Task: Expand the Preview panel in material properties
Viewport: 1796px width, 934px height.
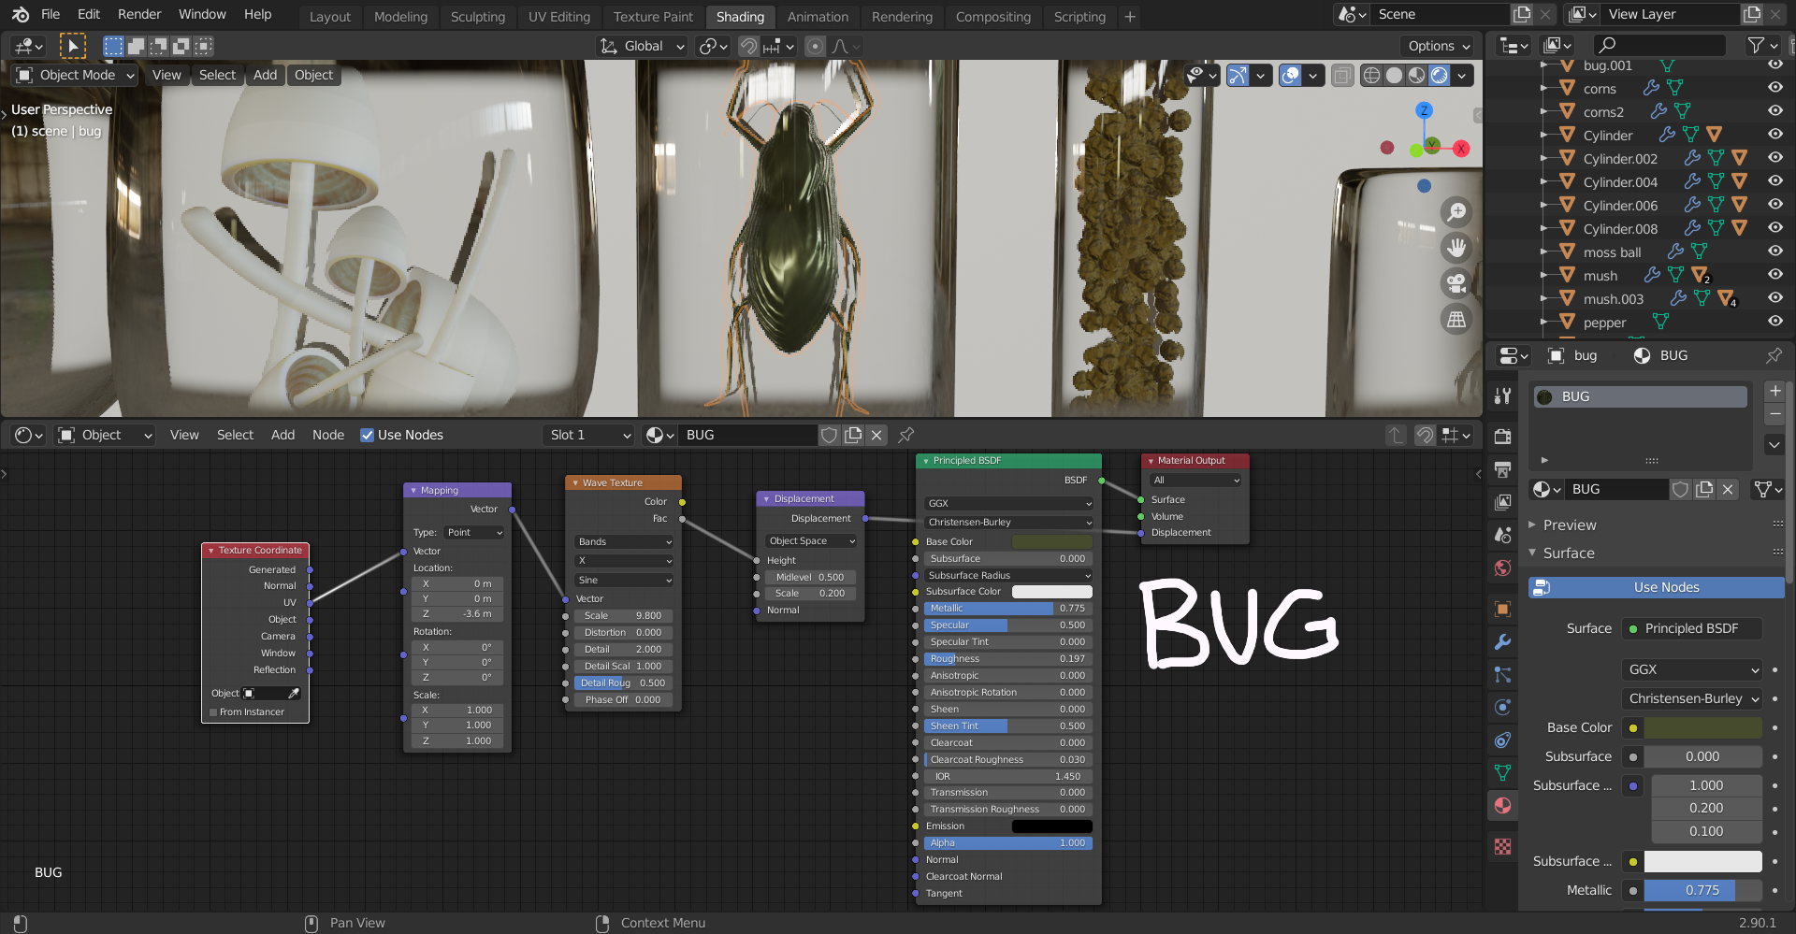Action: pyautogui.click(x=1532, y=525)
